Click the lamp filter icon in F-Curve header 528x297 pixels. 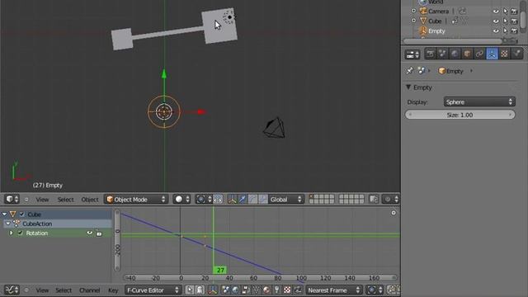[277, 290]
